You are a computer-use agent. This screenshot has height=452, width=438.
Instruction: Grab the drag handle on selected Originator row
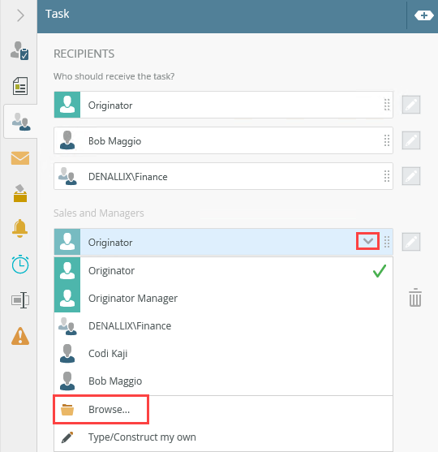click(x=387, y=242)
